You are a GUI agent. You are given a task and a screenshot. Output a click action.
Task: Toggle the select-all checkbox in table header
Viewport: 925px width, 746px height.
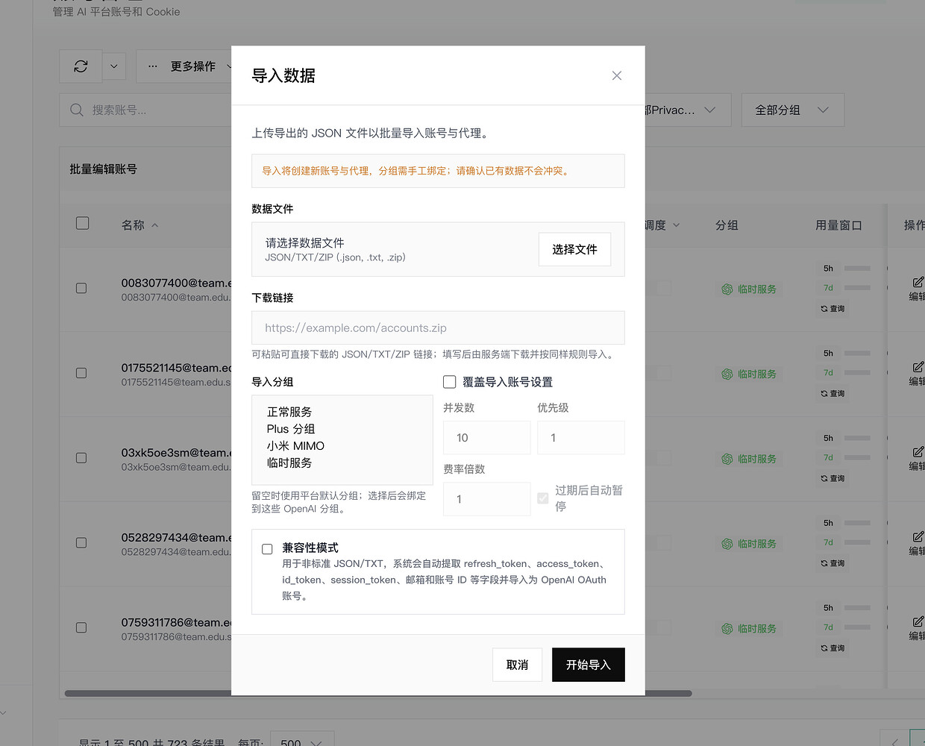coord(83,223)
